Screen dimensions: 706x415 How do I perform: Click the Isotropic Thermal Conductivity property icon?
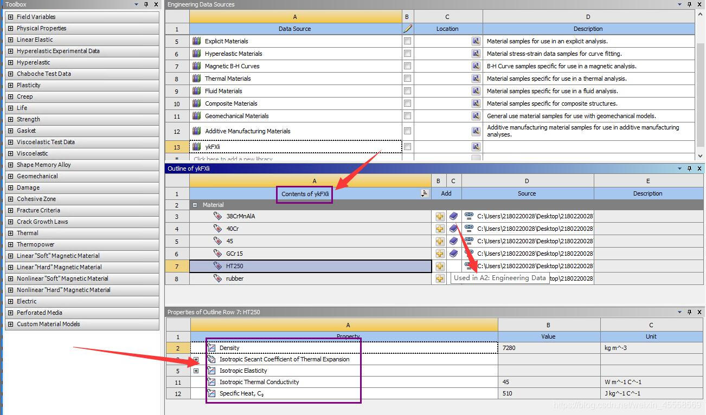click(x=212, y=382)
